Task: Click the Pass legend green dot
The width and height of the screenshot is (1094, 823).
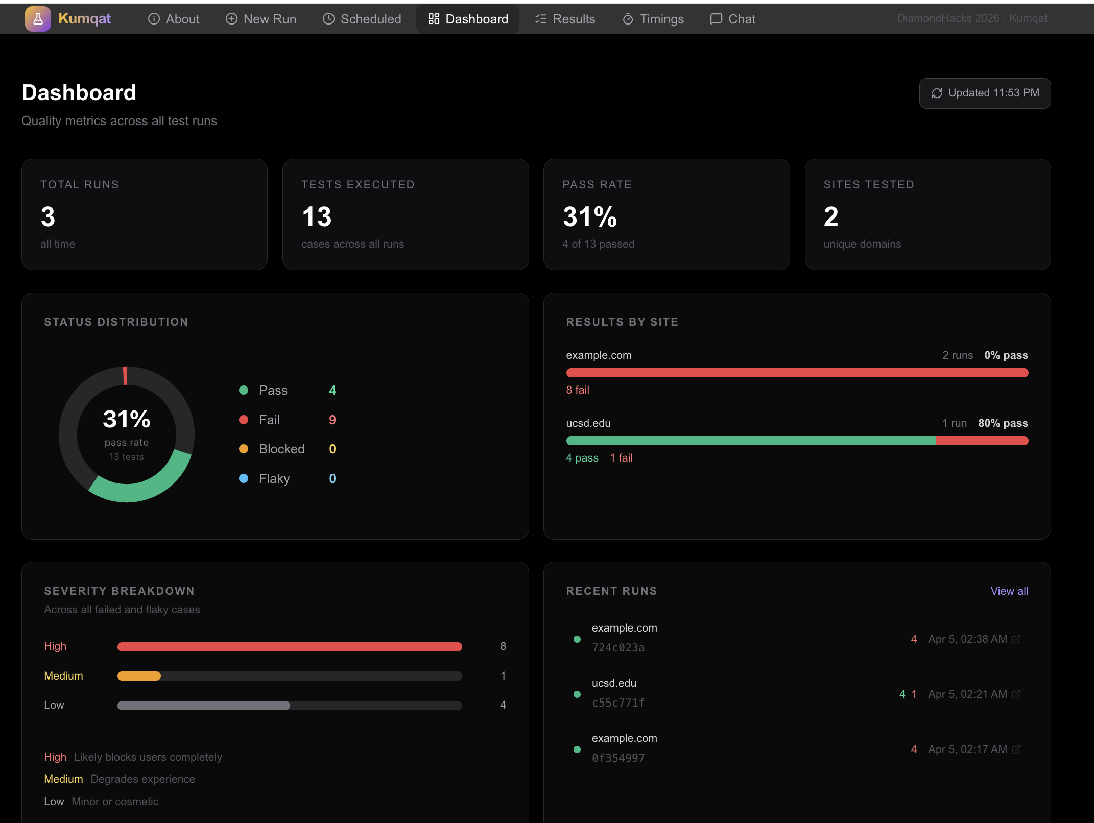Action: coord(244,390)
